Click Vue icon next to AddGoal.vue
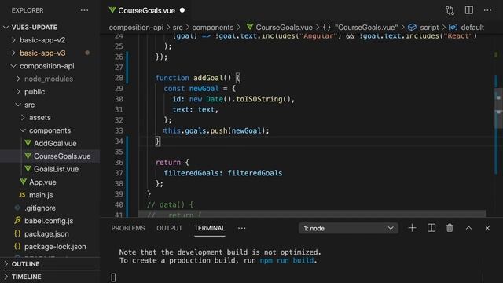 pyautogui.click(x=28, y=143)
